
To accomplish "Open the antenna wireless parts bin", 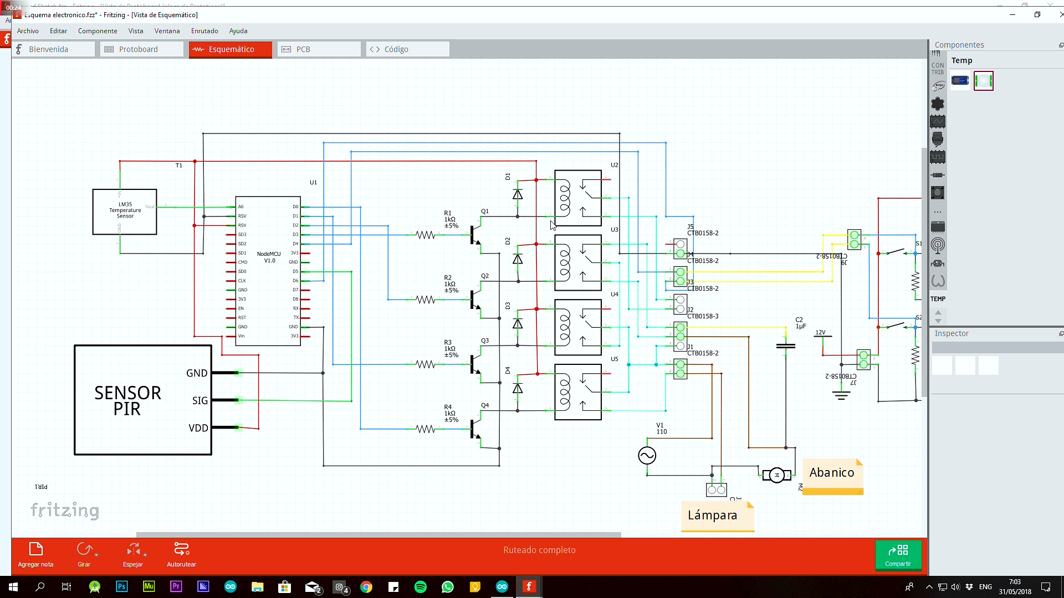I will coord(938,245).
